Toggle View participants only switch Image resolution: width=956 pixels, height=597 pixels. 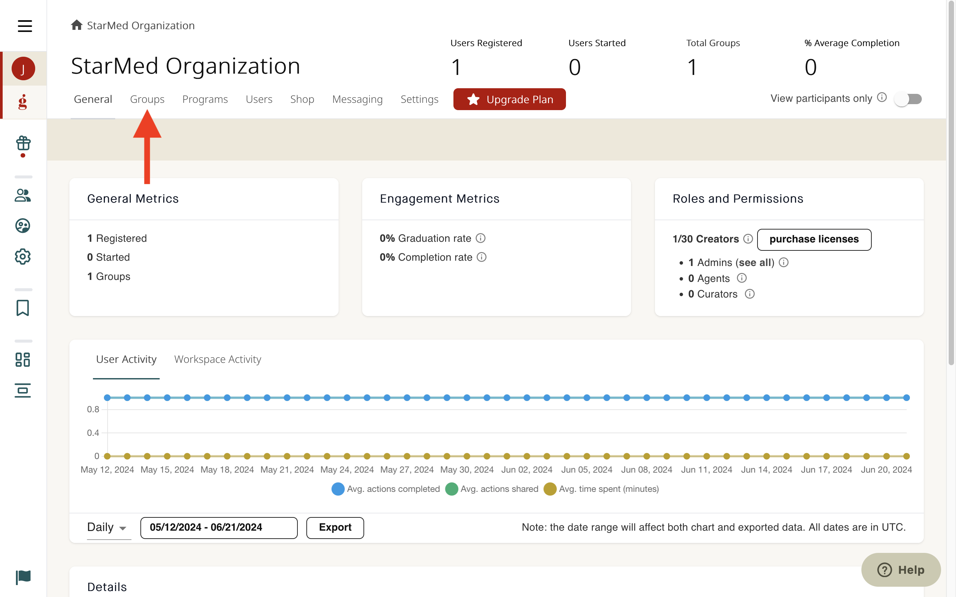pyautogui.click(x=908, y=99)
